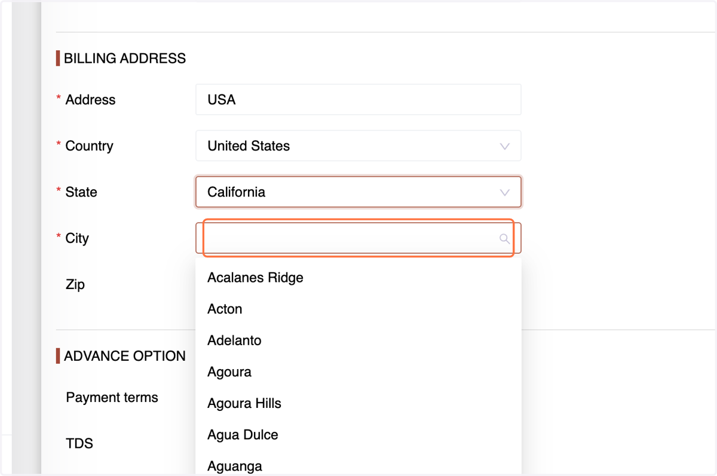Click the Address field label
Viewport: 717px width, 476px height.
[x=90, y=100]
